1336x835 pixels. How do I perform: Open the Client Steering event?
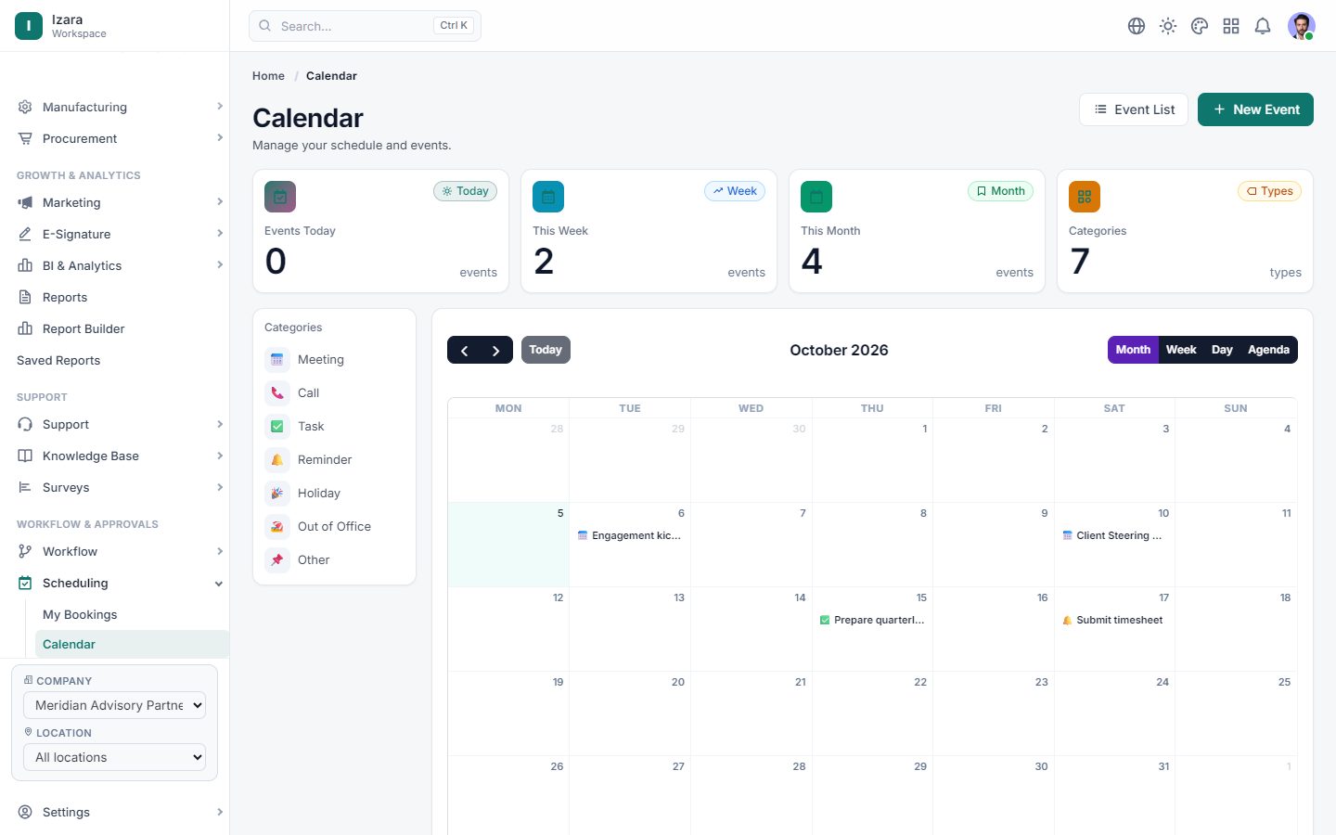pos(1114,535)
